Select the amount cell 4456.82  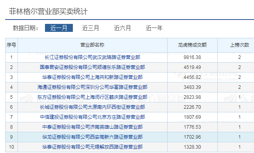(x=192, y=77)
